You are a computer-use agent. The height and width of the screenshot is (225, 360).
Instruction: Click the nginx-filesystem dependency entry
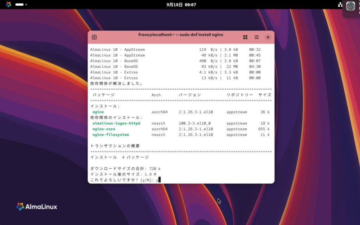(x=110, y=135)
